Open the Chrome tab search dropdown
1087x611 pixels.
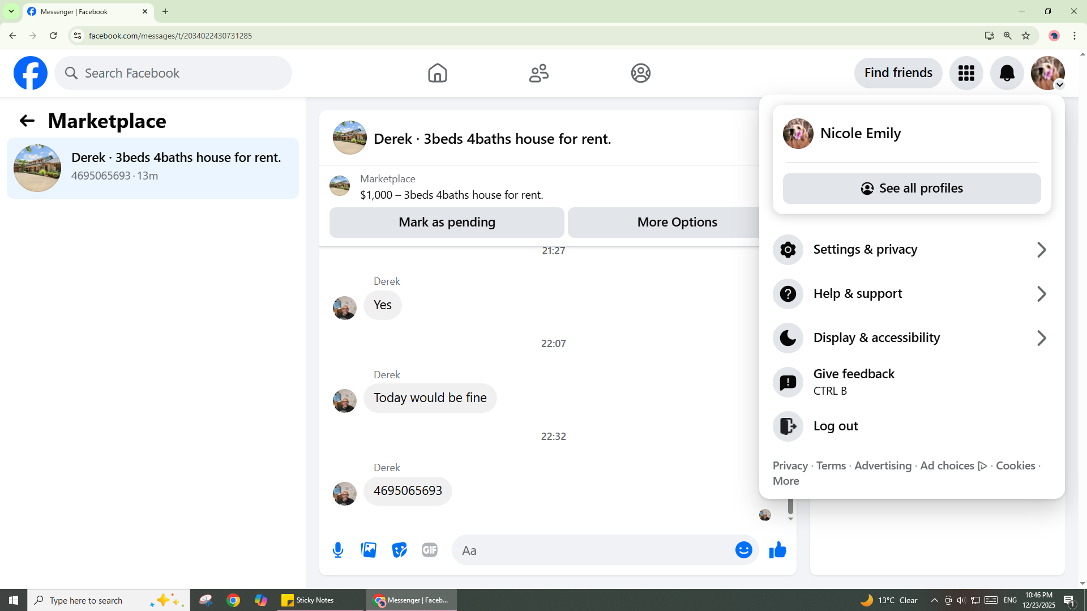coord(11,11)
